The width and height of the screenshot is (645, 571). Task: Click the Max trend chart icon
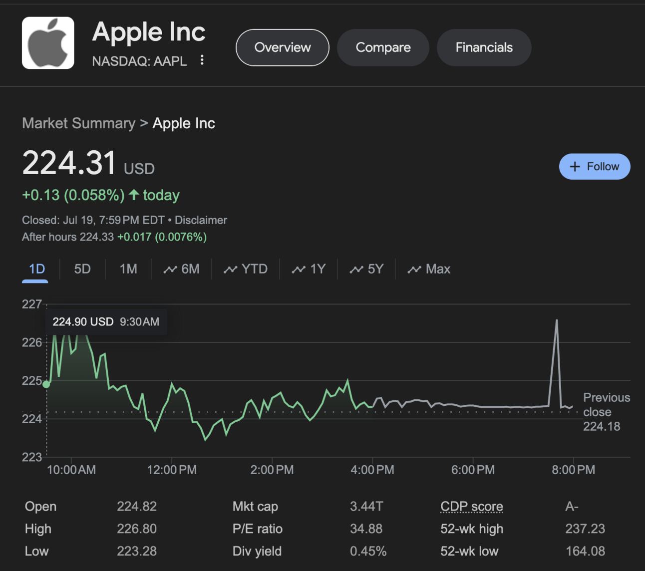click(x=414, y=270)
